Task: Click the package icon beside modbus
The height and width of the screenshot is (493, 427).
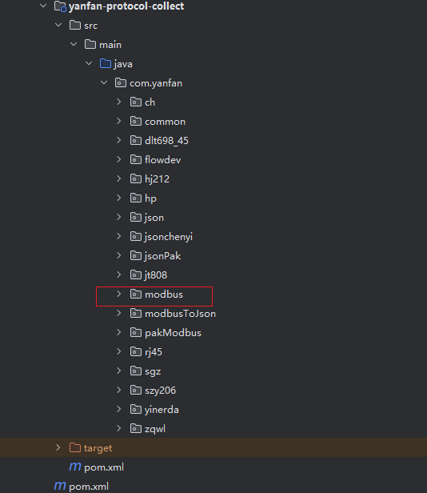Action: pos(136,294)
